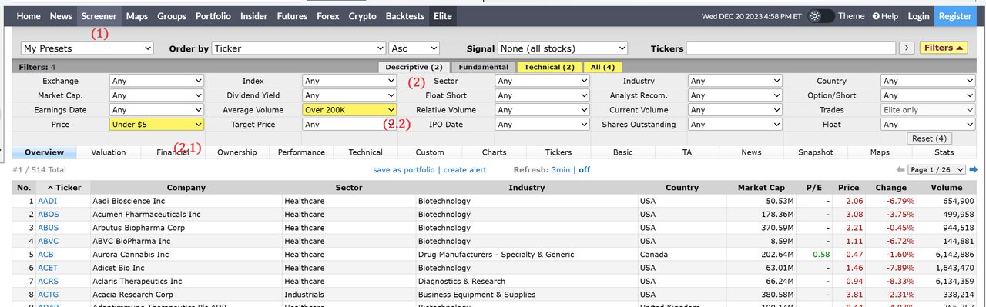Open the Elite menu item

[x=442, y=16]
